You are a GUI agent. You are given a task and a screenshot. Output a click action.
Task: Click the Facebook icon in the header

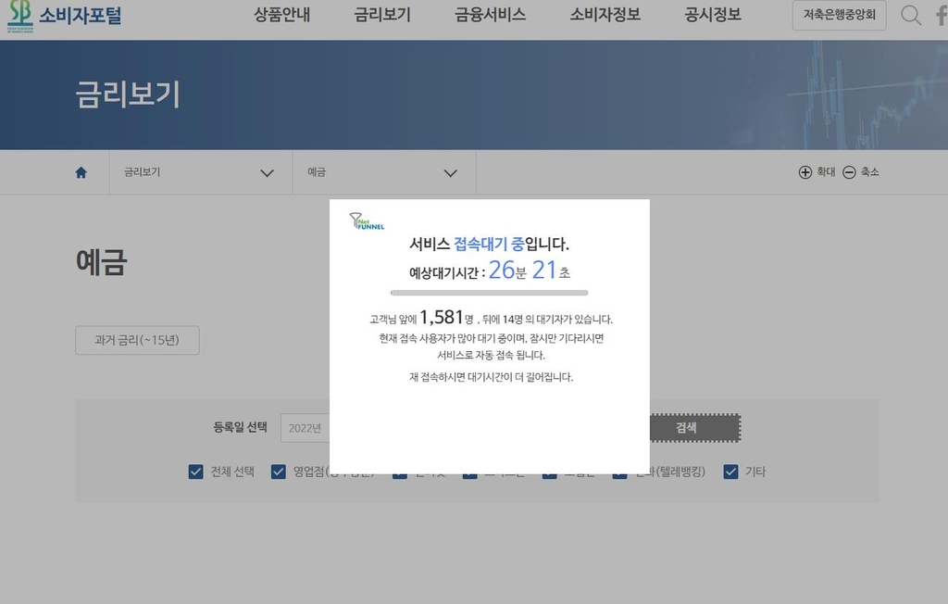tap(941, 16)
